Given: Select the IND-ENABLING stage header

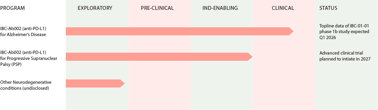Looking at the screenshot, I should [x=220, y=8].
